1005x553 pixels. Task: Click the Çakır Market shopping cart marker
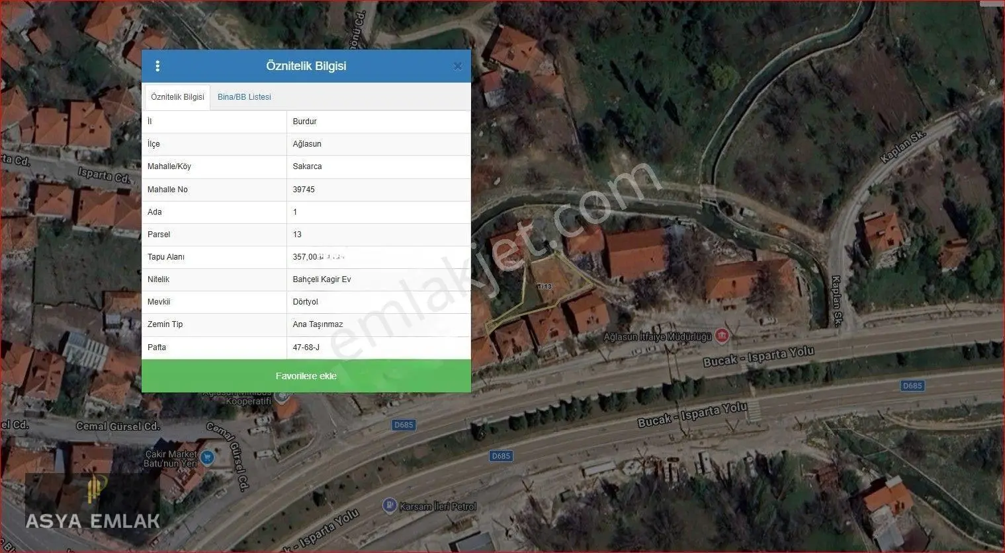coord(207,457)
